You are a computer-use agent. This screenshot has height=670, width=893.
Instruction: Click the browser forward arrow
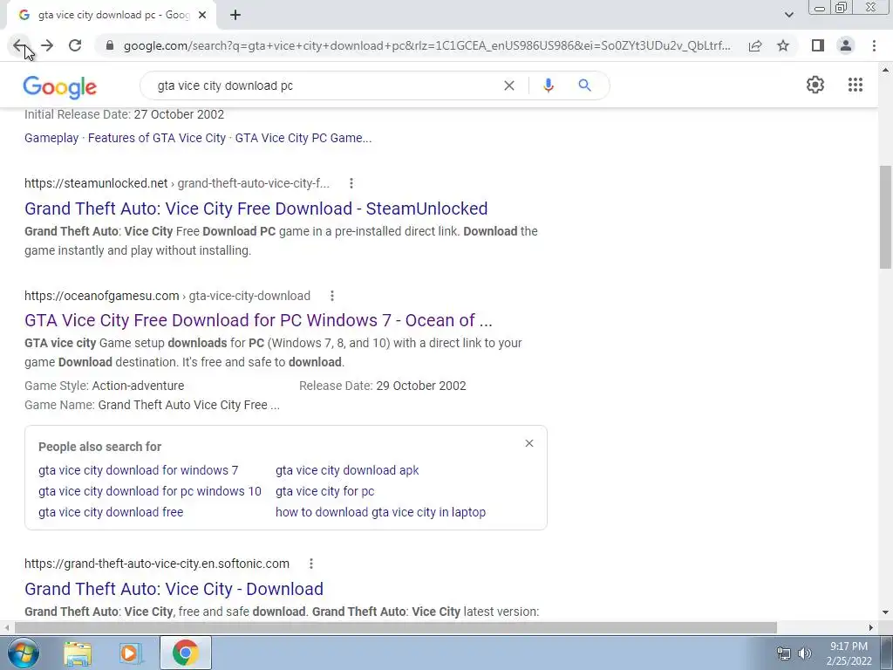(47, 45)
